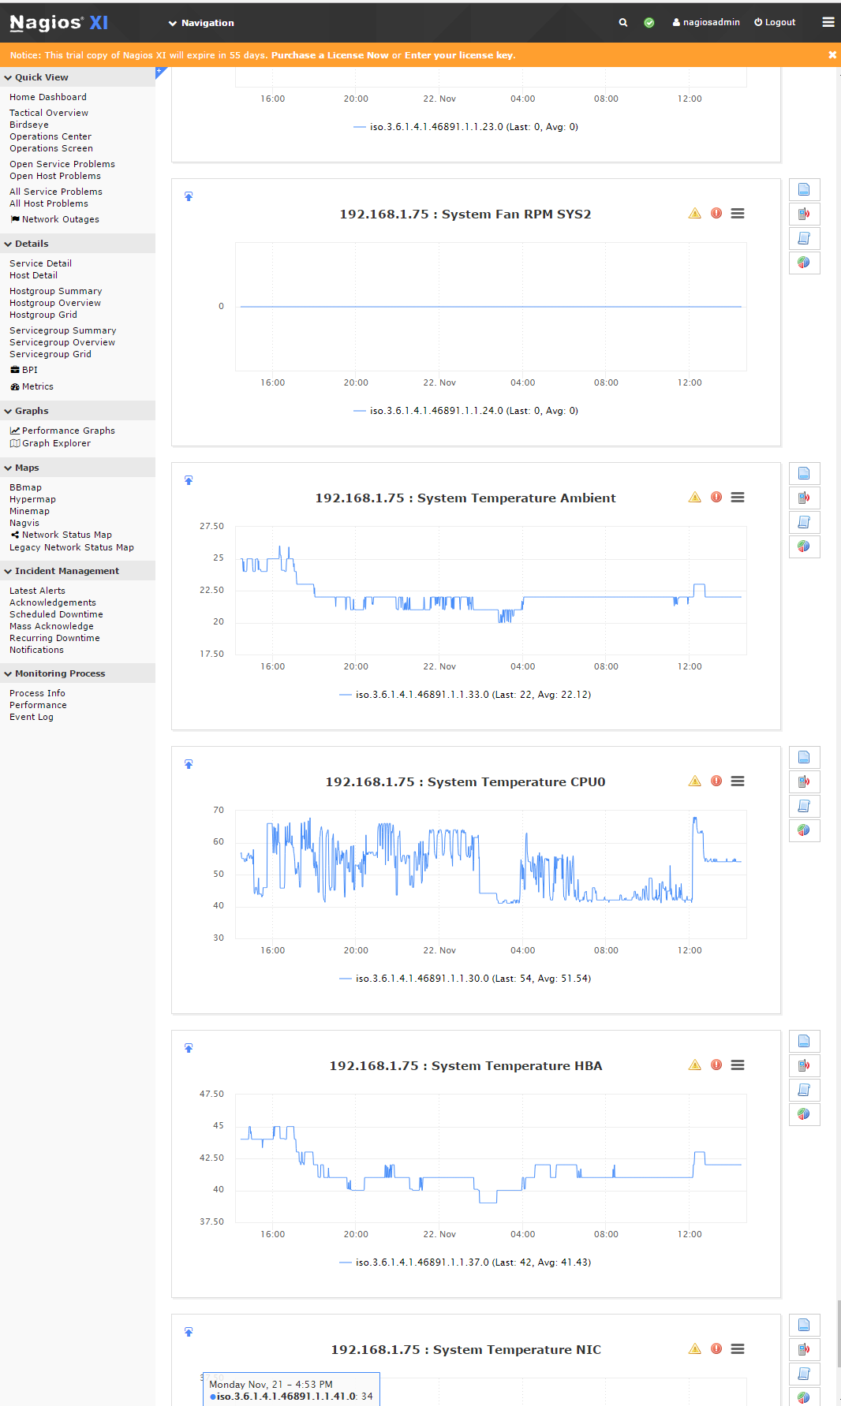Open the hamburger menu in the top bar

(828, 22)
